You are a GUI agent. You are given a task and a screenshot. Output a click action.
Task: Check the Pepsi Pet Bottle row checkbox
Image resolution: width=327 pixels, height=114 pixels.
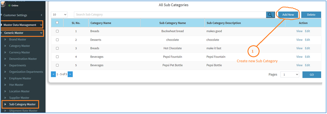tap(57, 65)
